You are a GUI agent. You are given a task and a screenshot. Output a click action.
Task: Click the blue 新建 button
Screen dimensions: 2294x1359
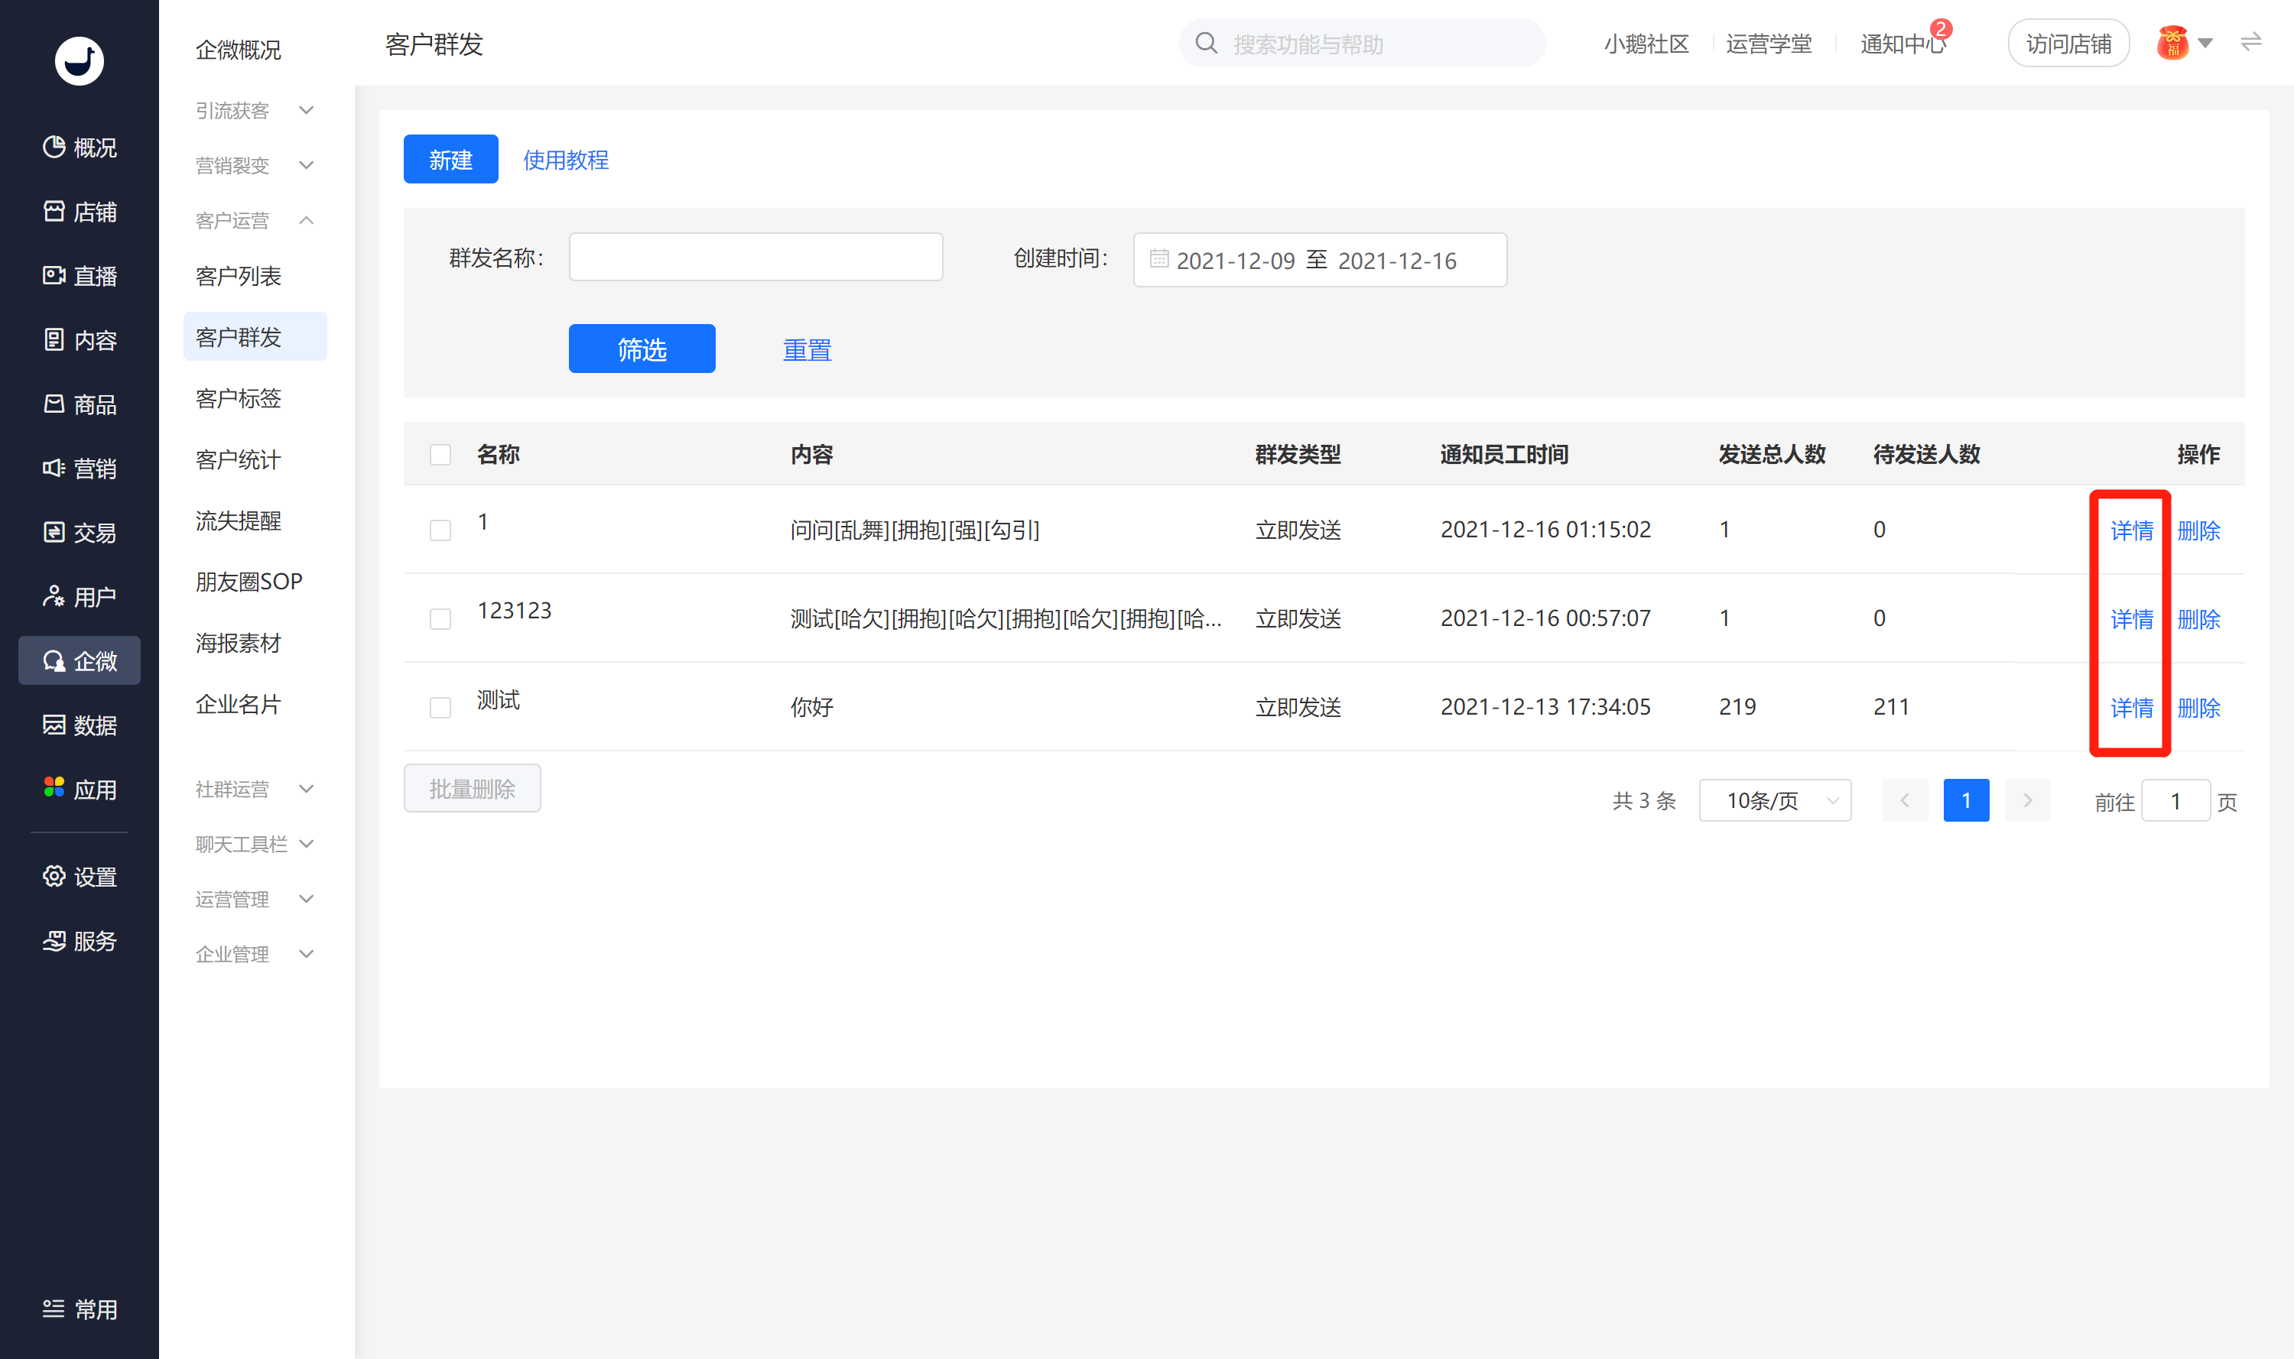pyautogui.click(x=450, y=159)
